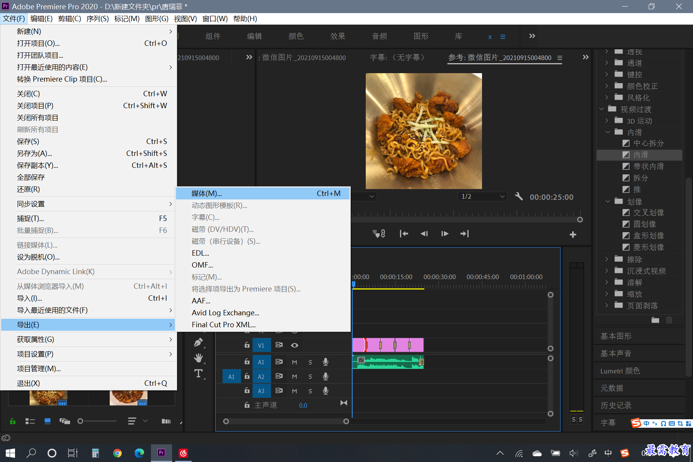Click timeline playhead marker
693x462 pixels.
[x=353, y=284]
